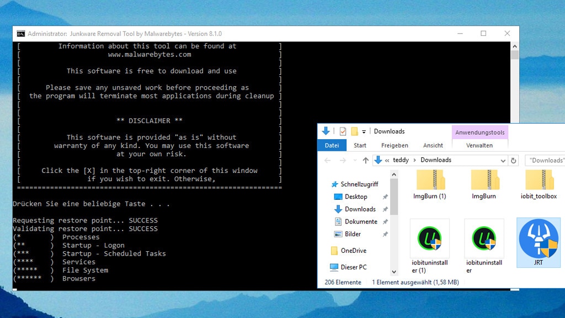Select the iobit_toolbox zip folder

click(539, 184)
